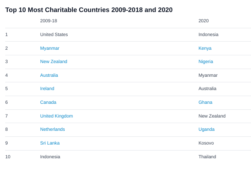The width and height of the screenshot is (251, 169).
Task: Open the United Kingdom link
Action: [x=57, y=116]
